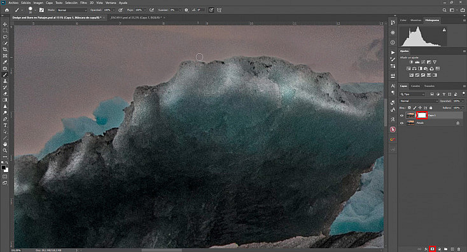The height and width of the screenshot is (252, 467).
Task: Open Suavizar value dropdown arrow
Action: pyautogui.click(x=180, y=10)
